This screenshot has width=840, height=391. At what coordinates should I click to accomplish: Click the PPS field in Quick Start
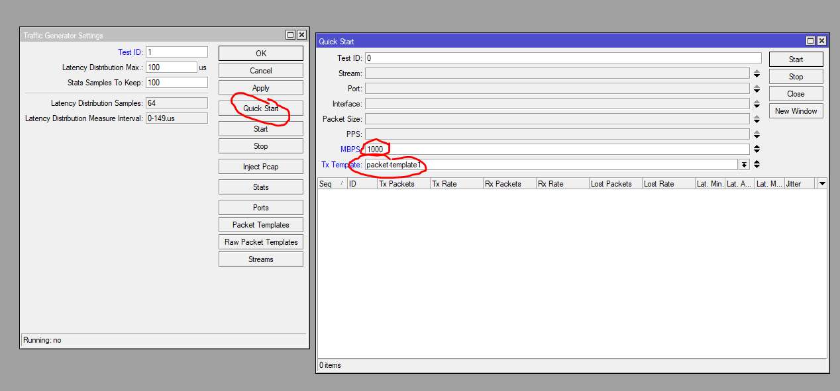tap(557, 134)
